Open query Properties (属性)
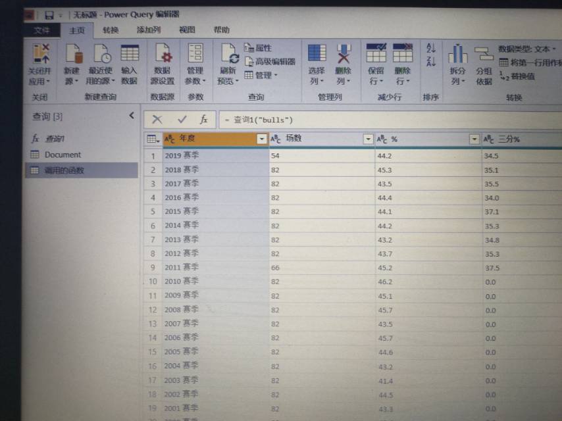This screenshot has height=421, width=562. click(x=258, y=48)
